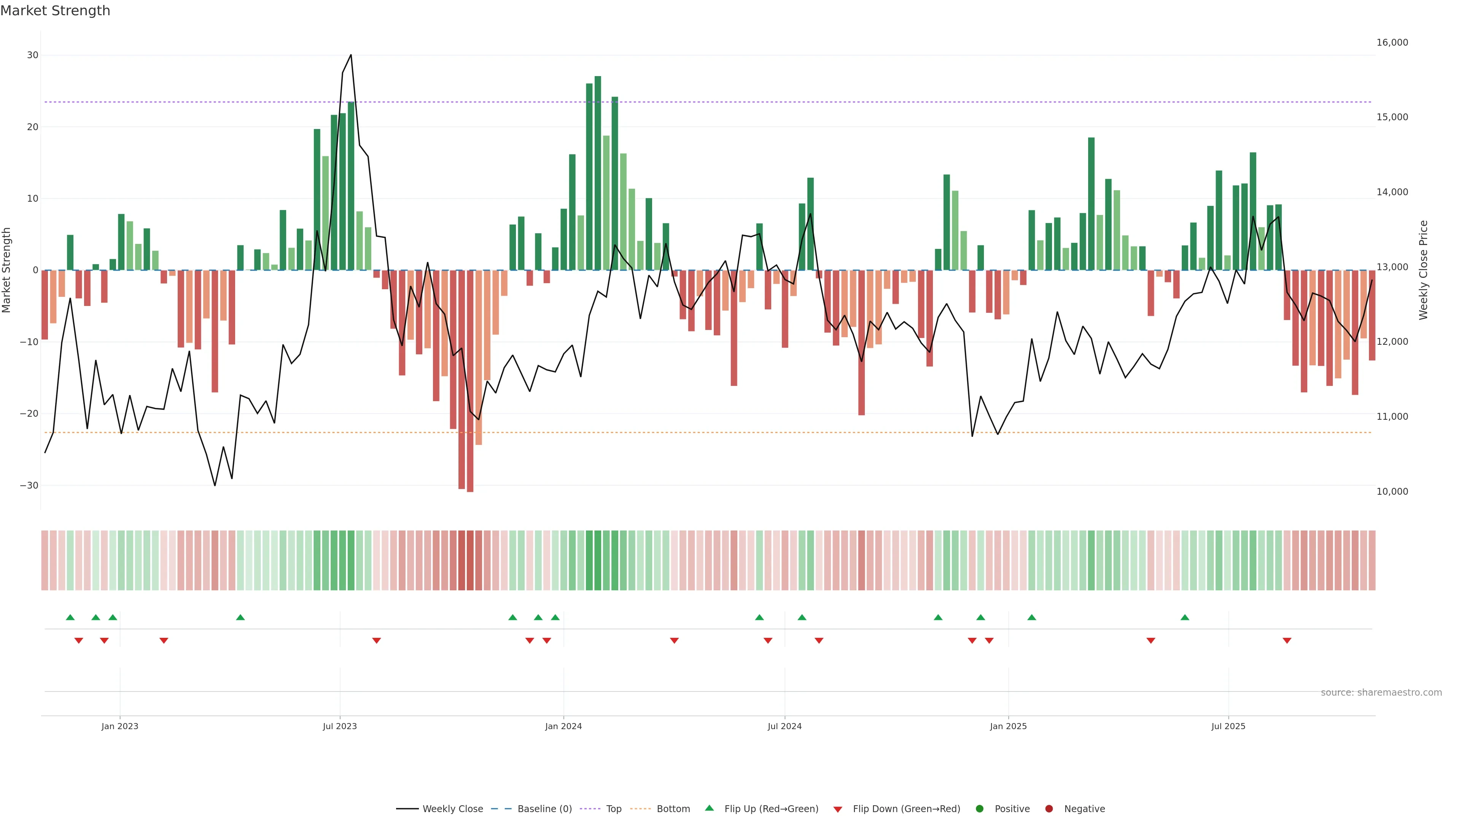Click the last Flip Up marker before Jul 2025
Screen dimensions: 1461x822
tap(1185, 617)
